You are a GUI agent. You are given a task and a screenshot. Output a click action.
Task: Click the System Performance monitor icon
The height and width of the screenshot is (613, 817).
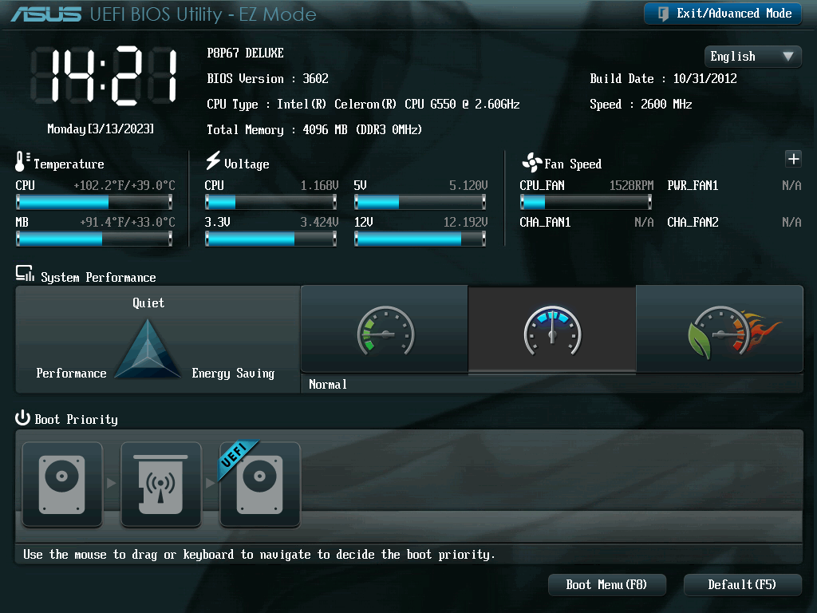click(25, 274)
